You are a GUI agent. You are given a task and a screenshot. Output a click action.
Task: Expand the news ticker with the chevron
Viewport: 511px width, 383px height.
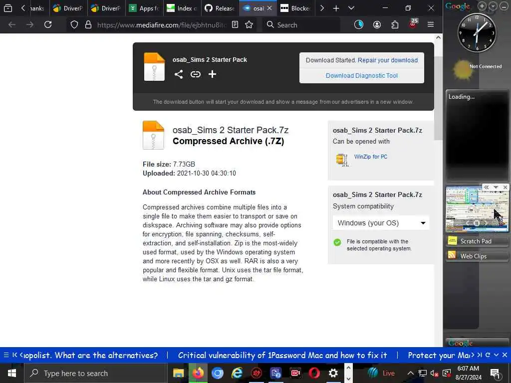click(x=496, y=355)
